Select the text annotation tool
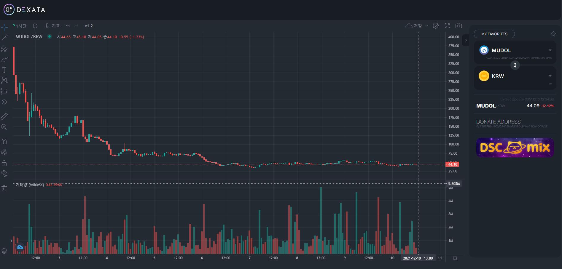562x269 pixels. click(4, 70)
